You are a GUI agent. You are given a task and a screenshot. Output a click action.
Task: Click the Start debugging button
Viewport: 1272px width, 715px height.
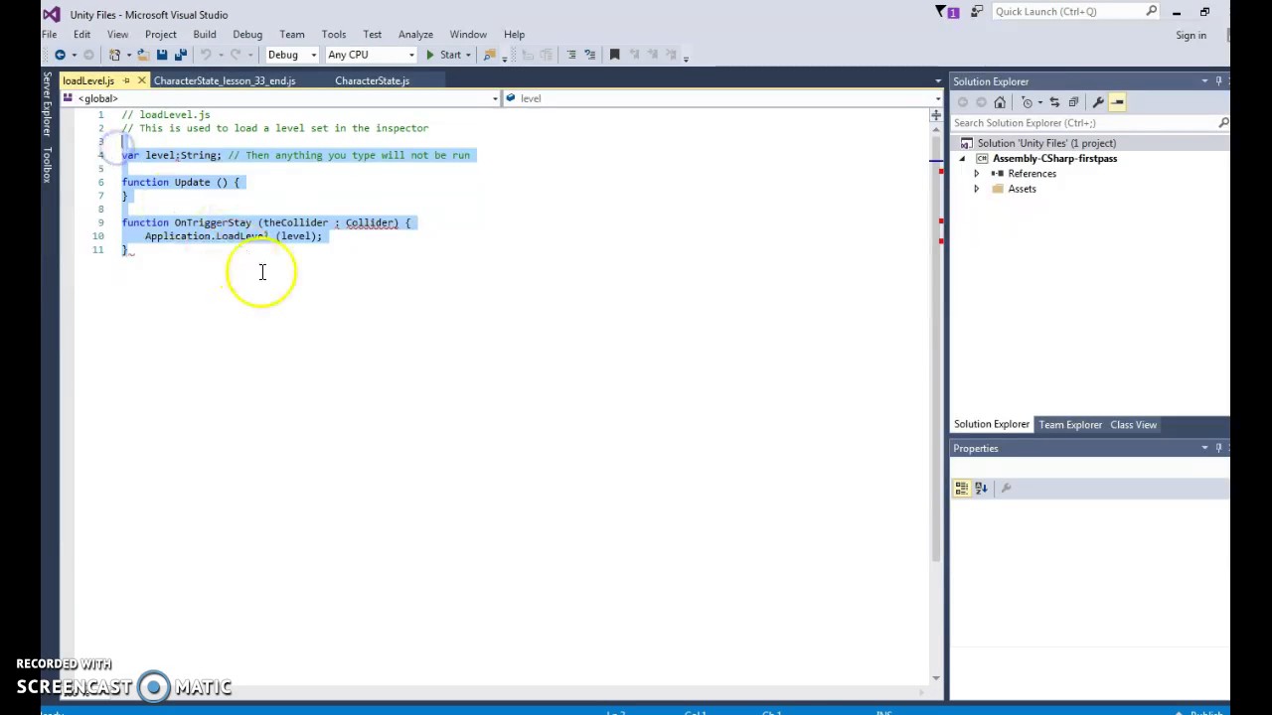[443, 55]
